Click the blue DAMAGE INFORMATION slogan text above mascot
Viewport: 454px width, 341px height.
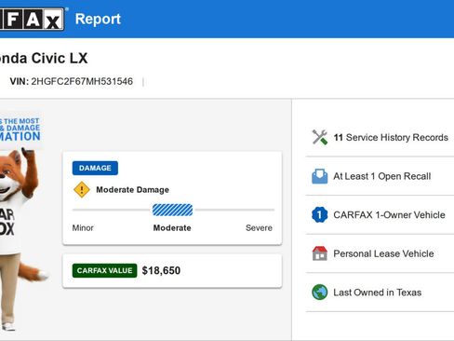click(x=20, y=130)
